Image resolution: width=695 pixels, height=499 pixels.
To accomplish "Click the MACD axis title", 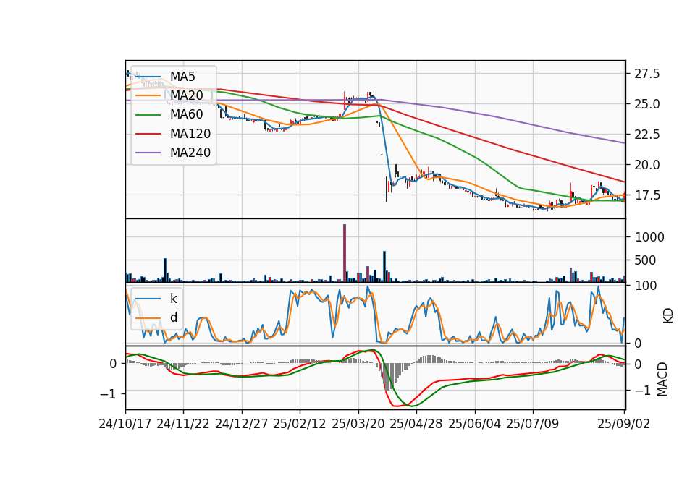I will [662, 379].
